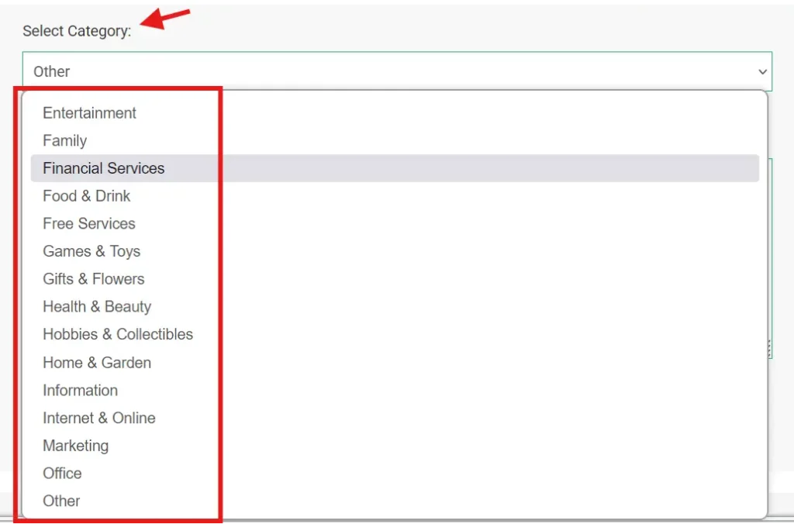Pick Gifts & Flowers from the dropdown

click(x=395, y=279)
